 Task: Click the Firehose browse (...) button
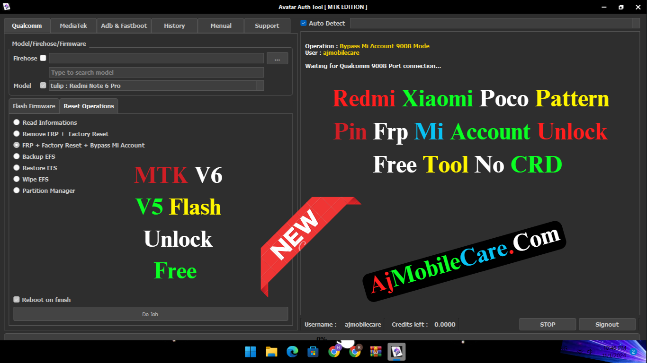(277, 58)
